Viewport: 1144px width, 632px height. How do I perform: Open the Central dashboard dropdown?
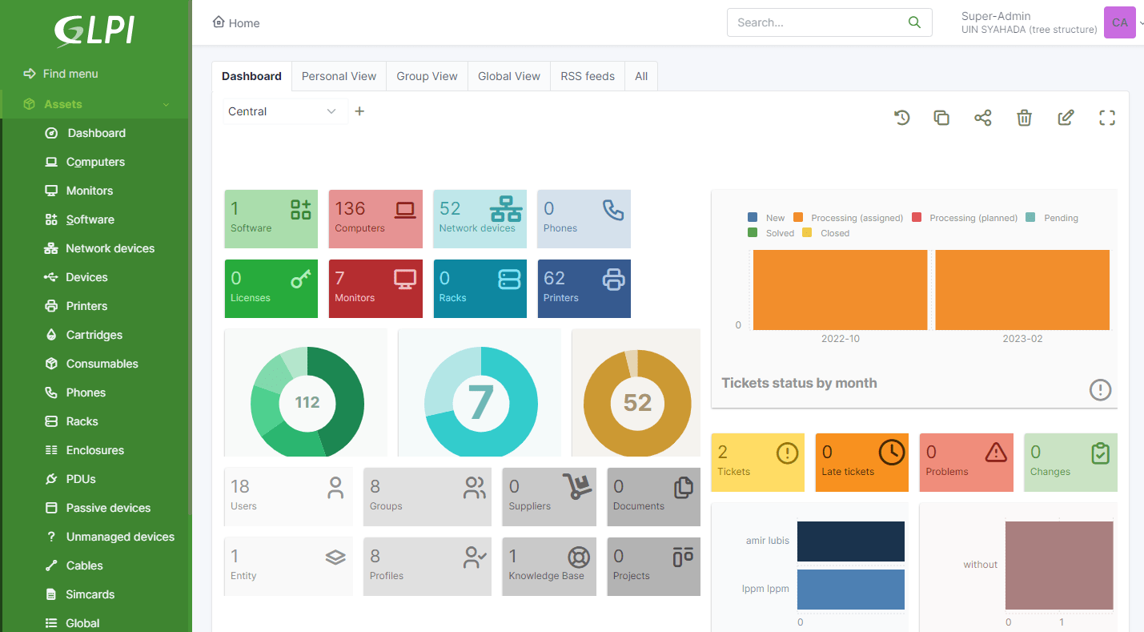[x=282, y=111]
